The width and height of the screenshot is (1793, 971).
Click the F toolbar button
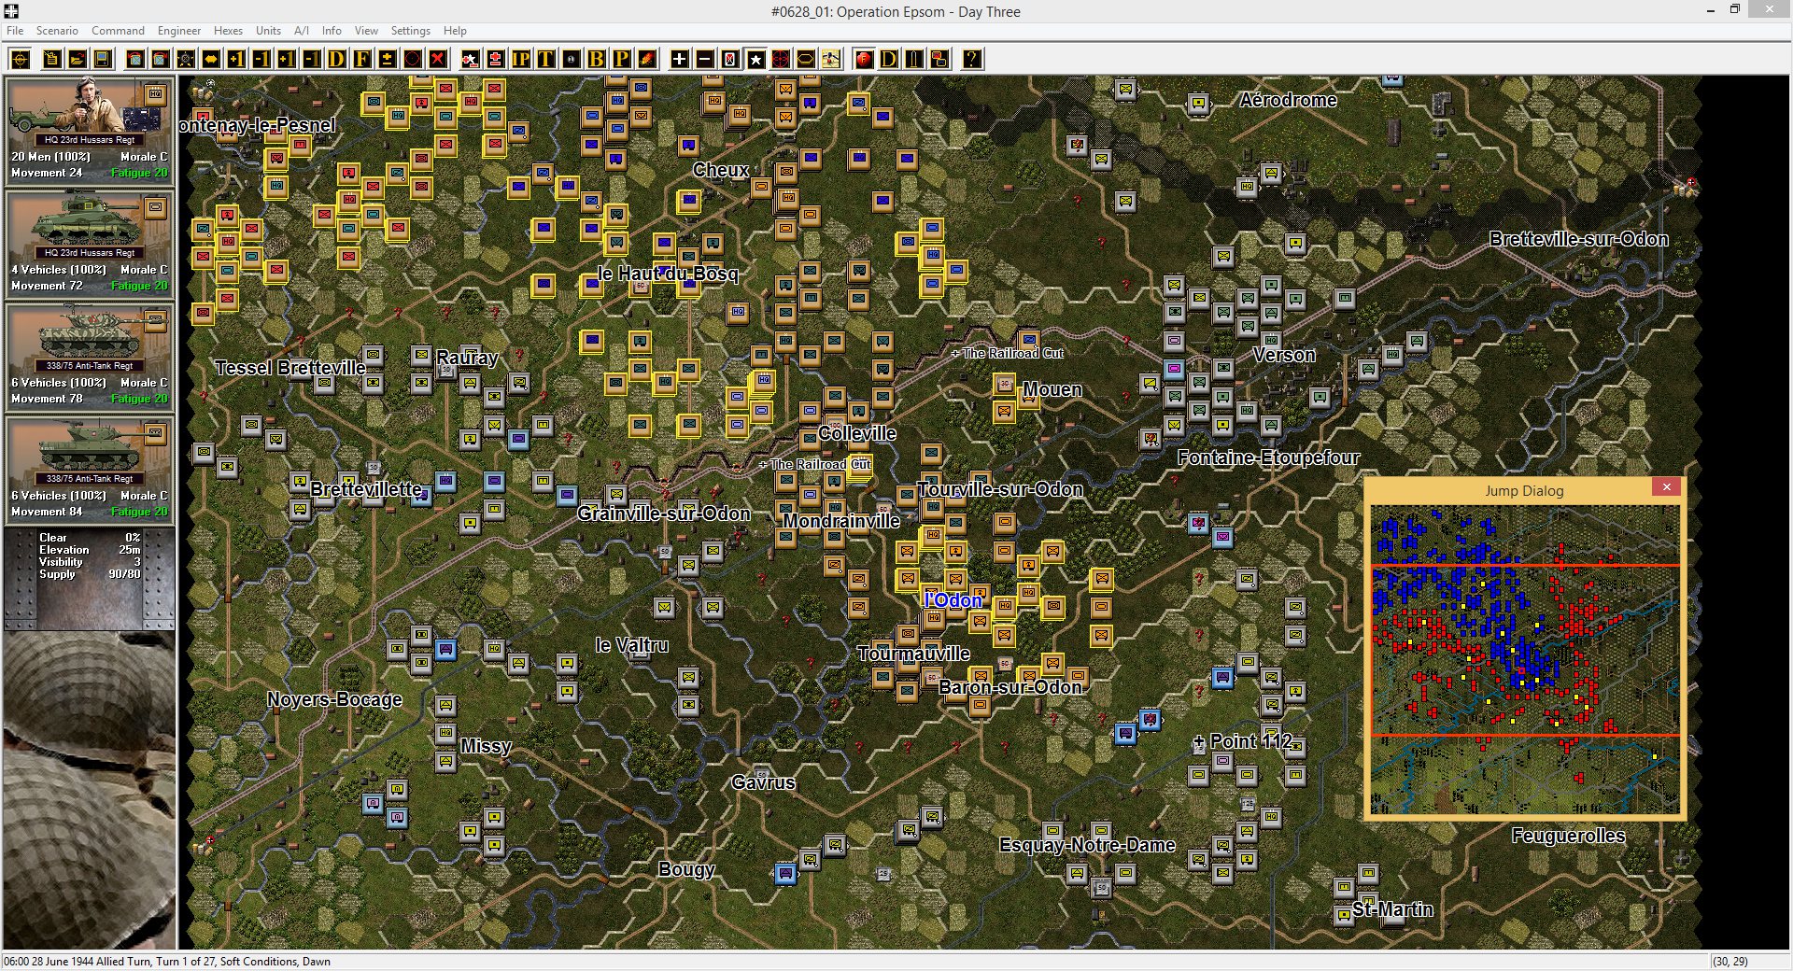(361, 60)
